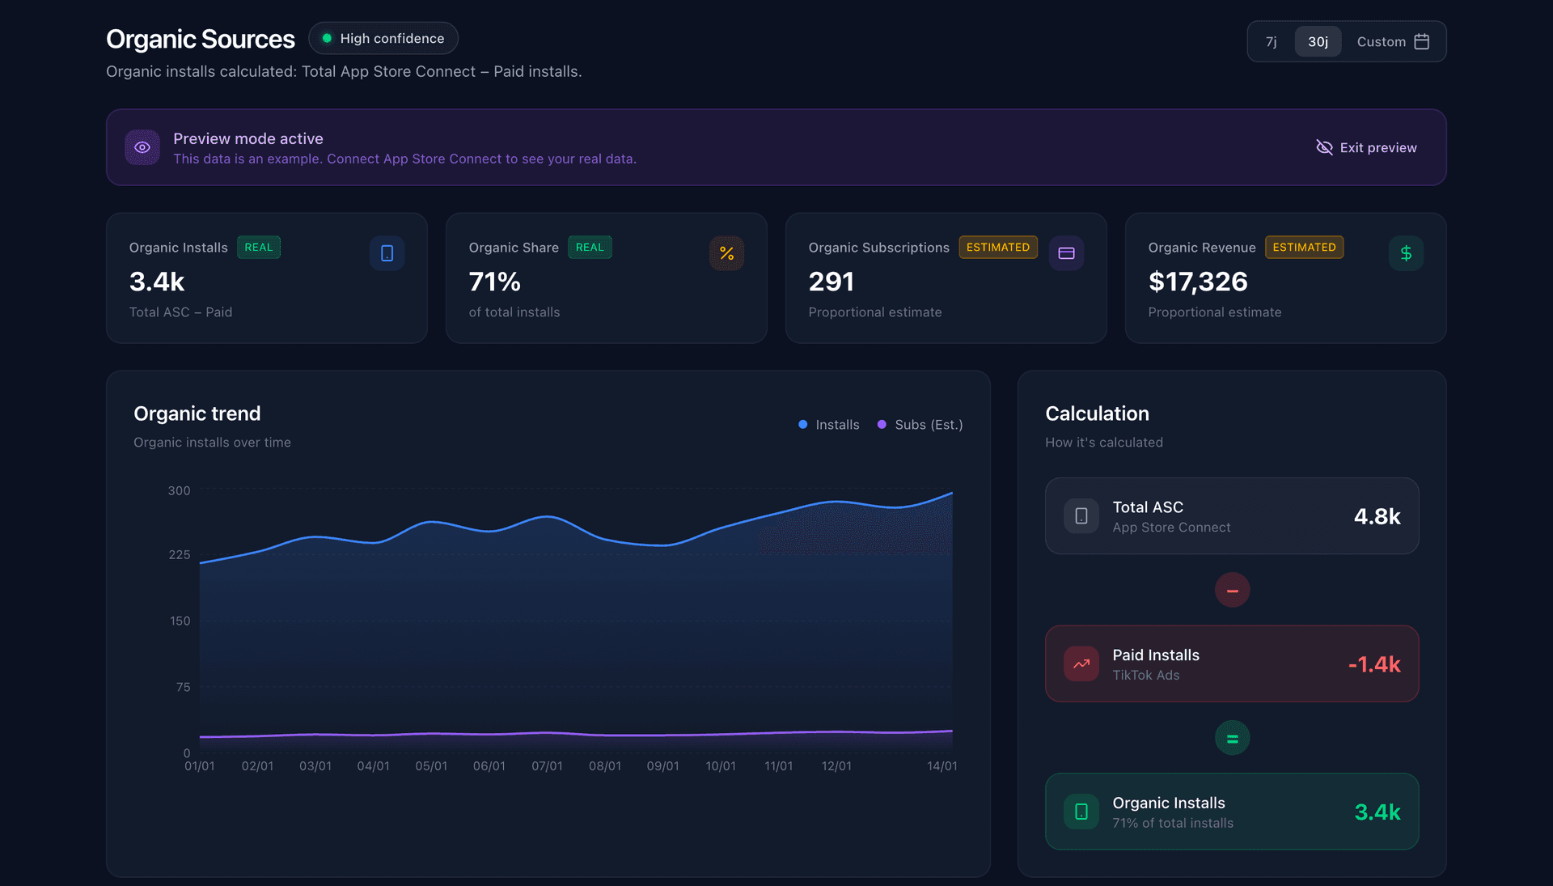Click the card icon on Organic Subscriptions

(x=1066, y=252)
